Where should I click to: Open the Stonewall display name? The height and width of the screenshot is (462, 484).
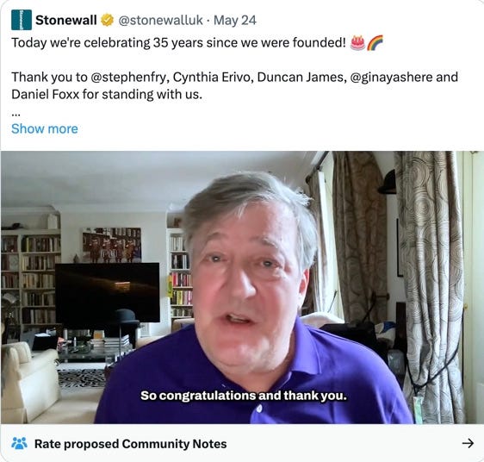66,21
